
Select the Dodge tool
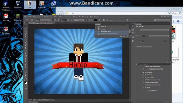coord(25,61)
